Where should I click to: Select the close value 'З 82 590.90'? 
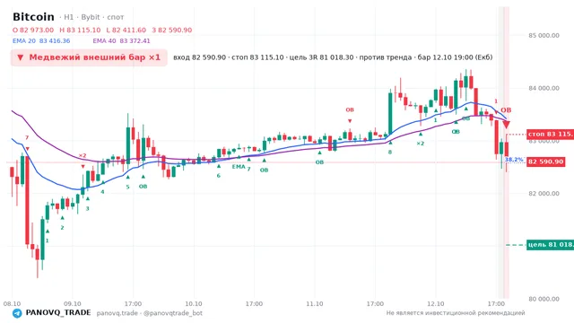172,30
